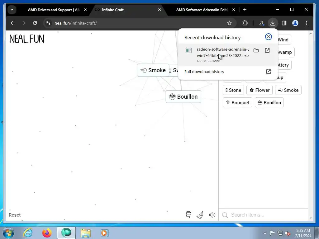Pick the Stone item in the sidebar
This screenshot has height=239, width=319.
233,90
